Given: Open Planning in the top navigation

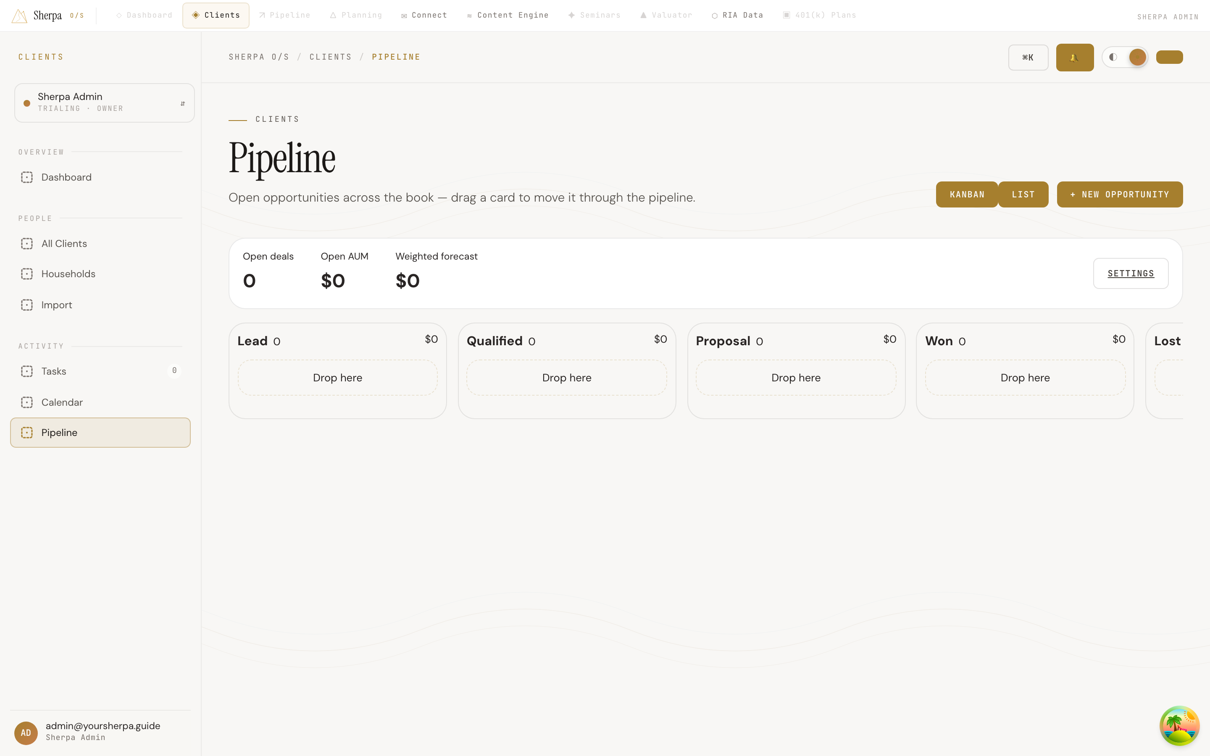Looking at the screenshot, I should click(356, 15).
